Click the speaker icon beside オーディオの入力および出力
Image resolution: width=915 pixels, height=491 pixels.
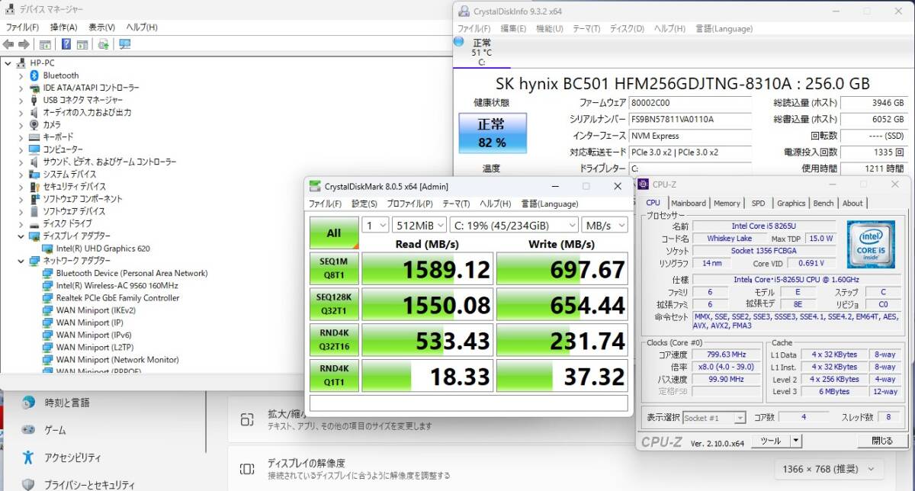point(34,112)
